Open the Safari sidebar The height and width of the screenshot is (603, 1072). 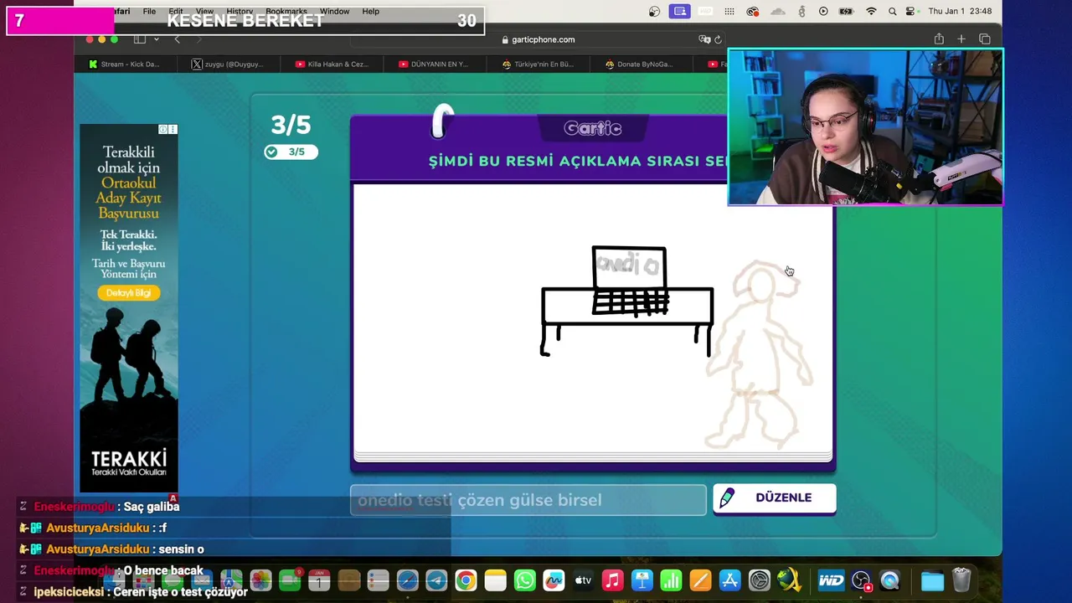pos(140,39)
